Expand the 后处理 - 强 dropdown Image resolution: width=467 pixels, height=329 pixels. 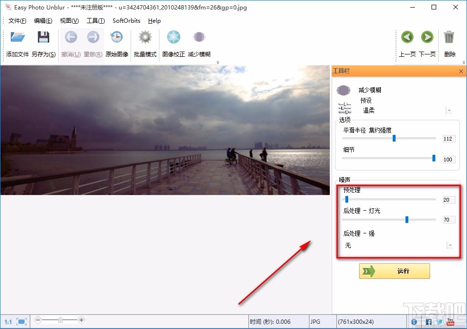pos(449,245)
